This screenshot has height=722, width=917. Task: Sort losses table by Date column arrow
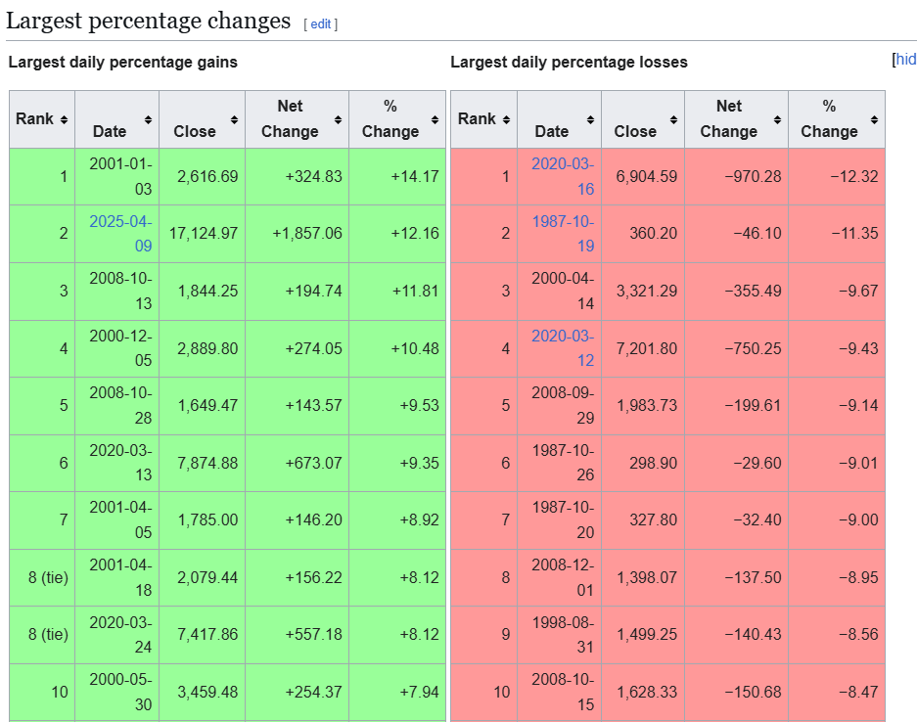[x=590, y=119]
